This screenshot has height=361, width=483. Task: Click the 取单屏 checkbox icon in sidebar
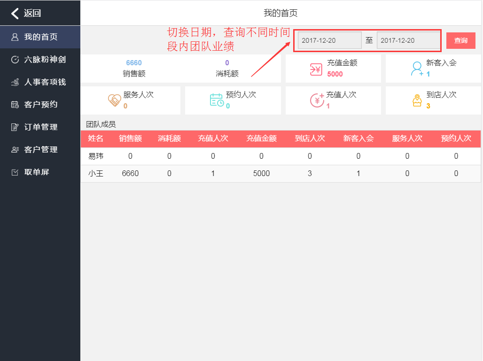coord(15,172)
